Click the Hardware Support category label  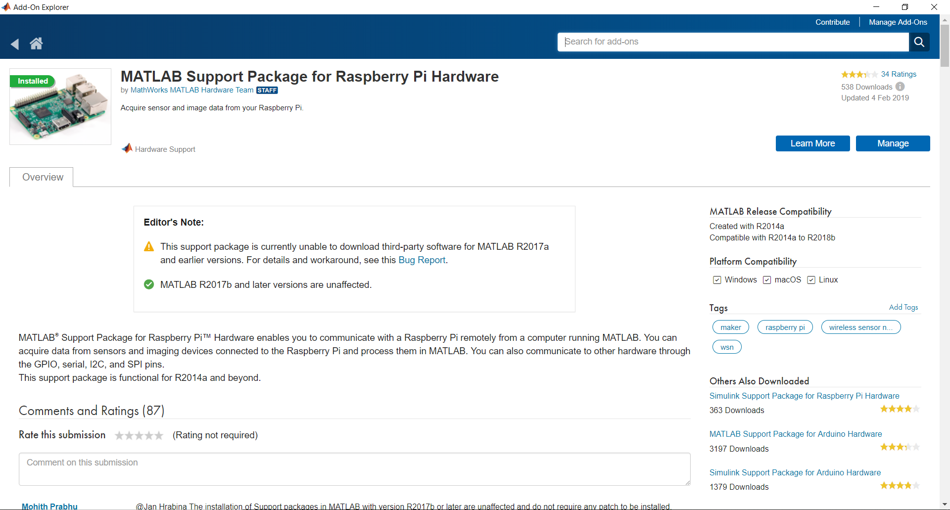pos(165,149)
